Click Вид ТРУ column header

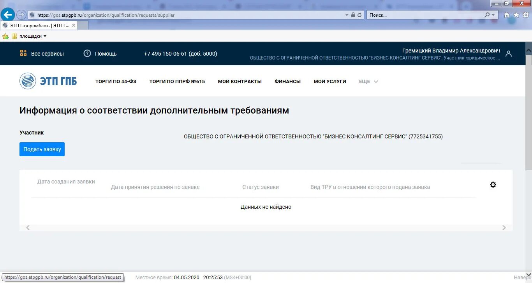[370, 187]
